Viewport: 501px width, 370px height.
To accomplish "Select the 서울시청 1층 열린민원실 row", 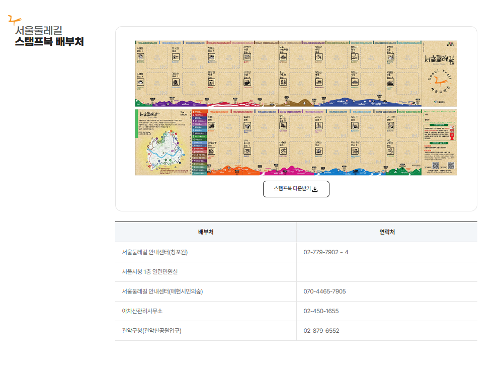I will coord(296,272).
